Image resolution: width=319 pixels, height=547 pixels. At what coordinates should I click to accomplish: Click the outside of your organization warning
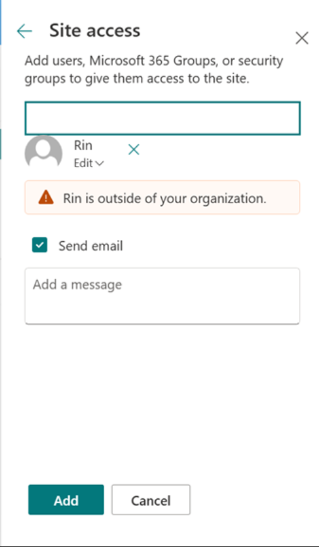coord(162,197)
